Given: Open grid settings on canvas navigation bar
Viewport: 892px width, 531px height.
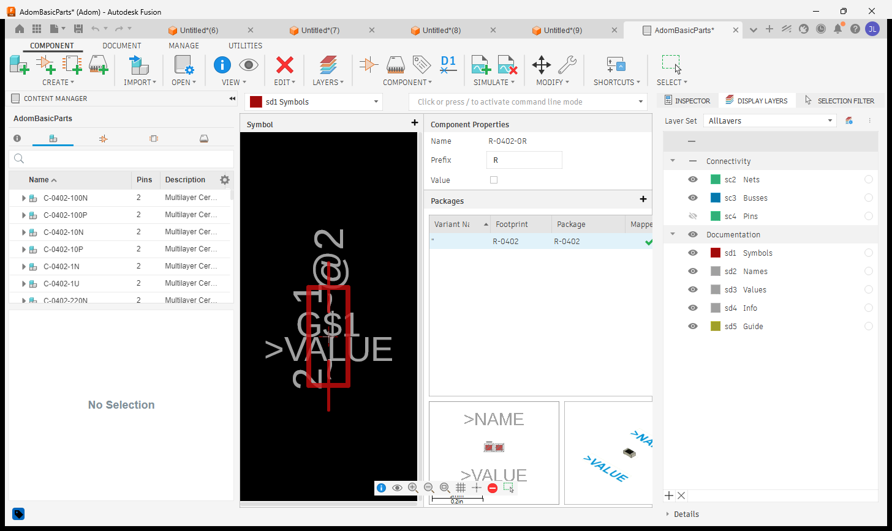Looking at the screenshot, I should click(461, 488).
